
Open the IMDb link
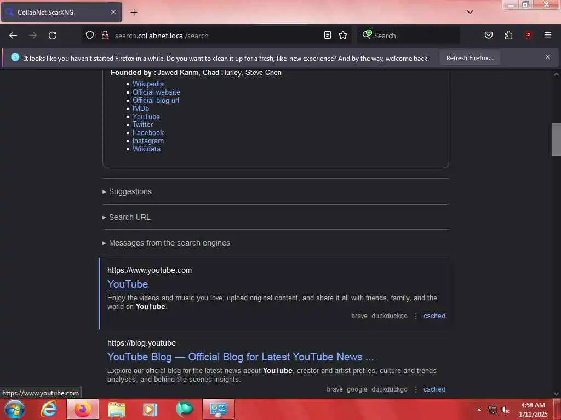(x=141, y=109)
